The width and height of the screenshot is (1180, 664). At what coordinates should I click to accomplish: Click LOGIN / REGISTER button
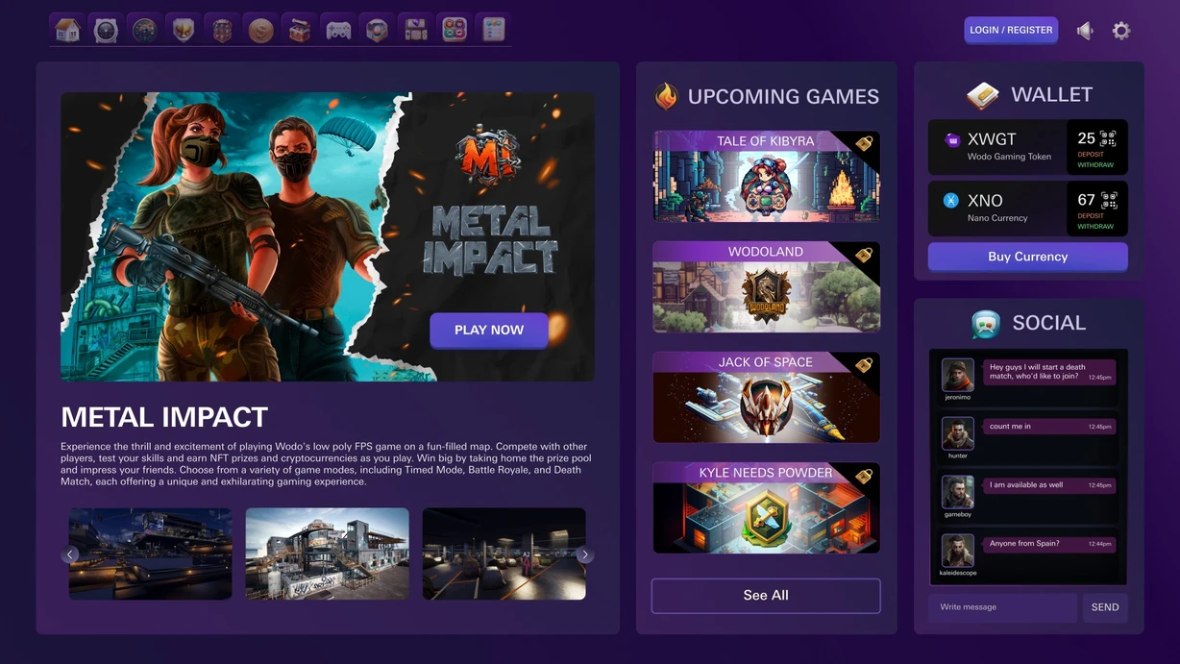tap(1011, 30)
